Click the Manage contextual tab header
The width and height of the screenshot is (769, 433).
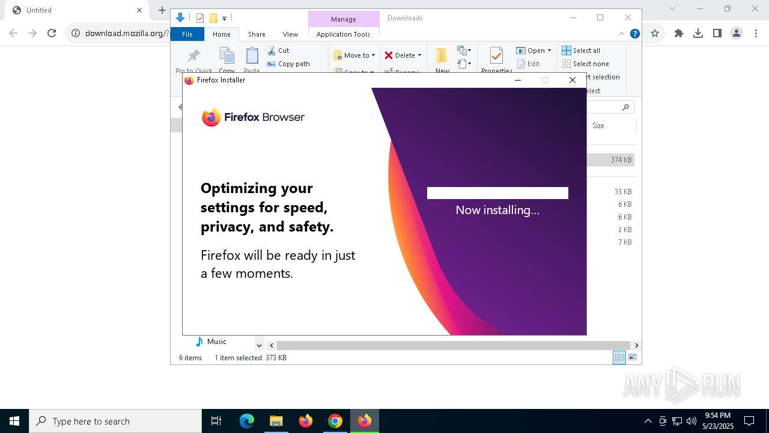344,19
